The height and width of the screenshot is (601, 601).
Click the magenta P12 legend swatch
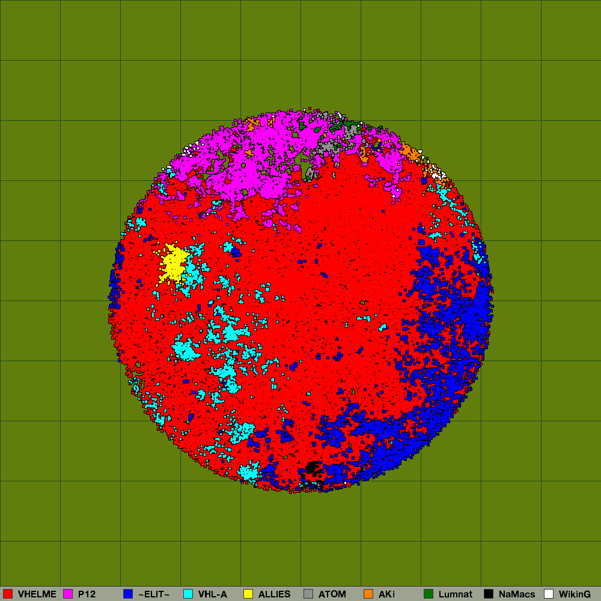point(68,594)
